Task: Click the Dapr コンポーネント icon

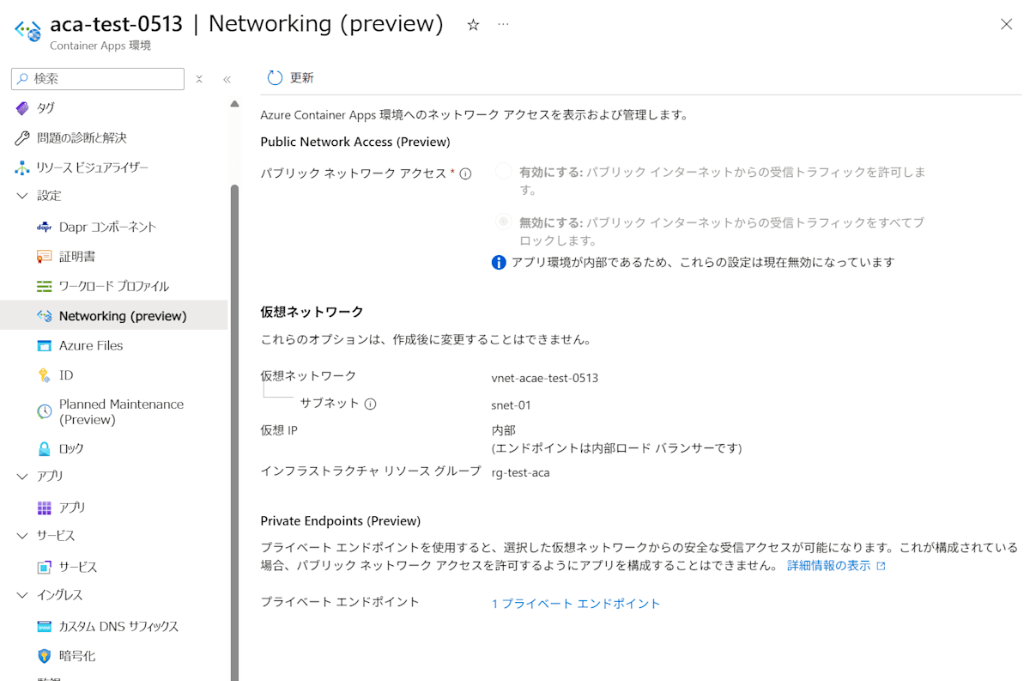Action: (45, 227)
